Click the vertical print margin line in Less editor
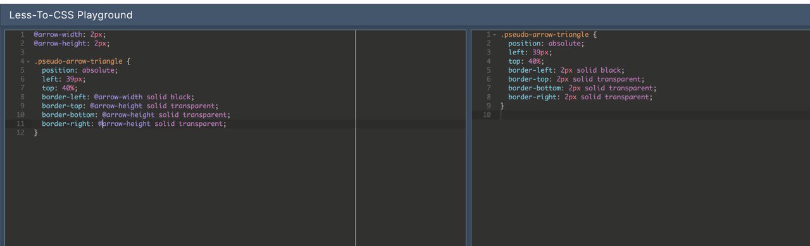The width and height of the screenshot is (810, 246). click(356, 137)
